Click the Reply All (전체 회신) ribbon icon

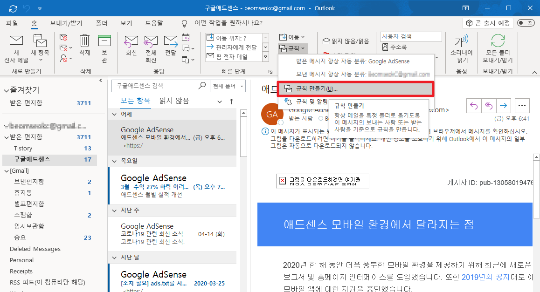151,49
